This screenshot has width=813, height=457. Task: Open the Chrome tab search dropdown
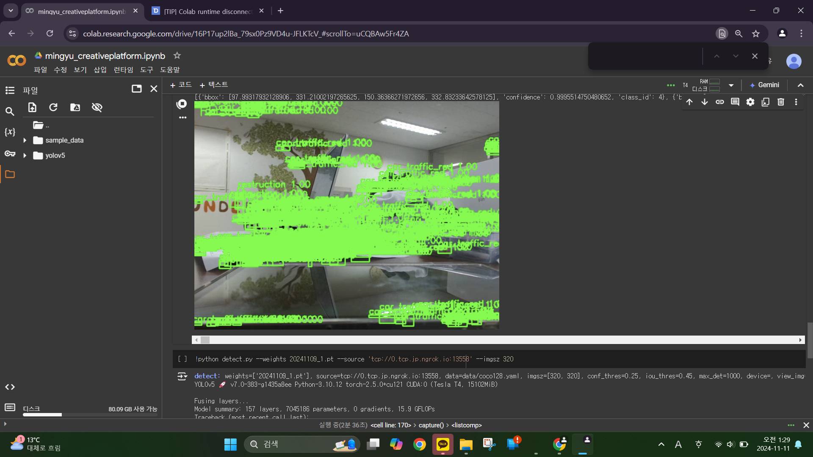point(11,11)
